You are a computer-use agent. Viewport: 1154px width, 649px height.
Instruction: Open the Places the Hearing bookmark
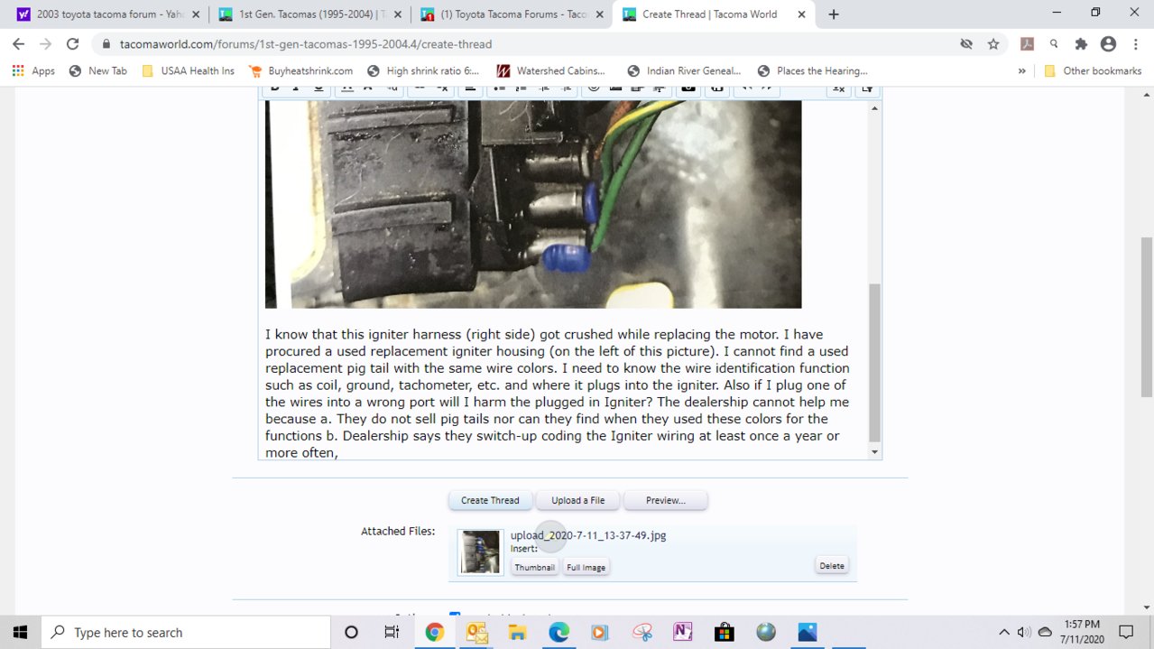[813, 70]
